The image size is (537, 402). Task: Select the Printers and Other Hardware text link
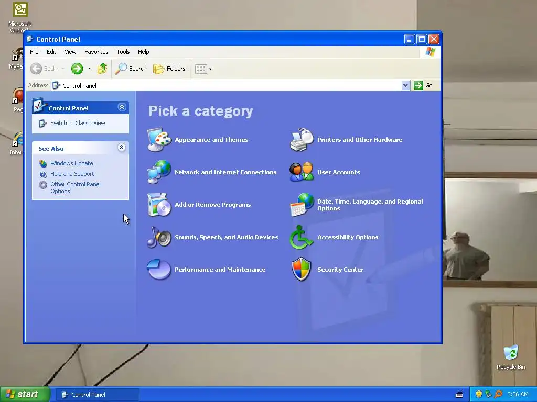(x=360, y=139)
